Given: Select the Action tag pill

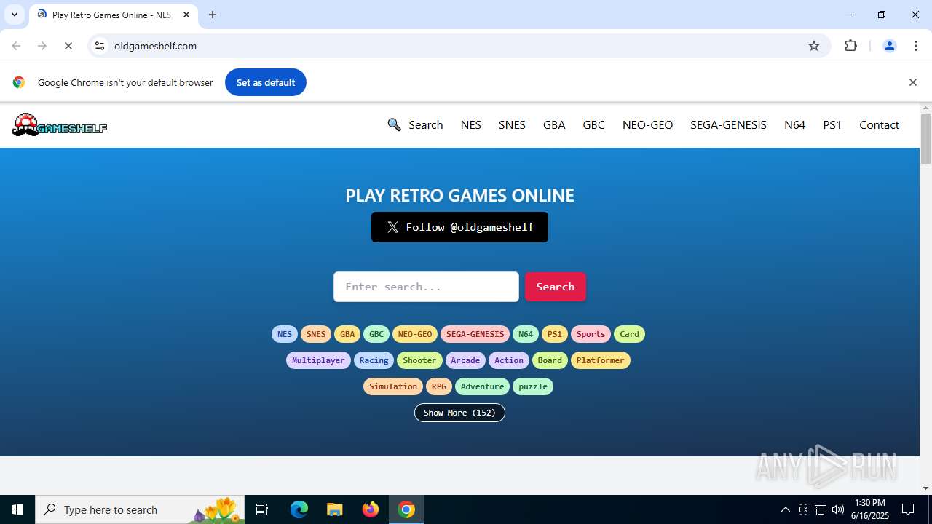Looking at the screenshot, I should pyautogui.click(x=509, y=360).
